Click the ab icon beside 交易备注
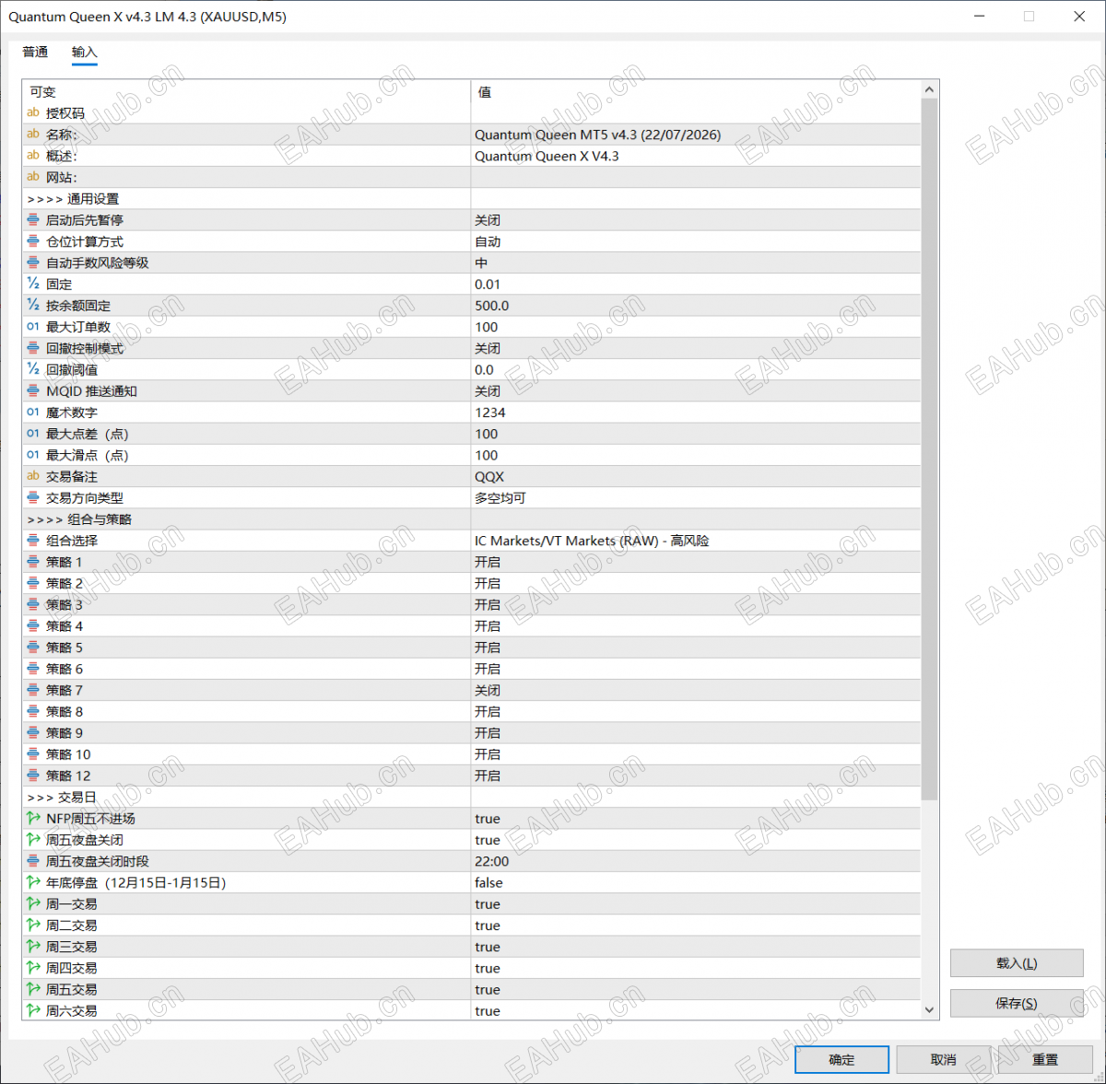This screenshot has width=1106, height=1084. [33, 475]
